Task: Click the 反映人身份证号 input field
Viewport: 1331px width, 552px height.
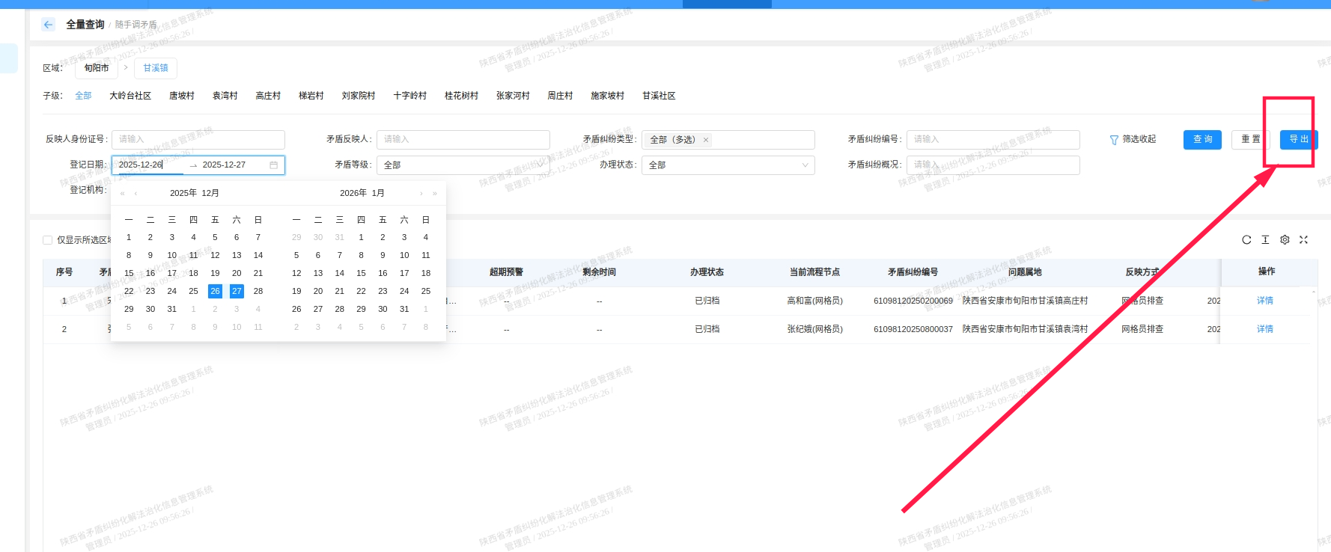Action: point(198,140)
